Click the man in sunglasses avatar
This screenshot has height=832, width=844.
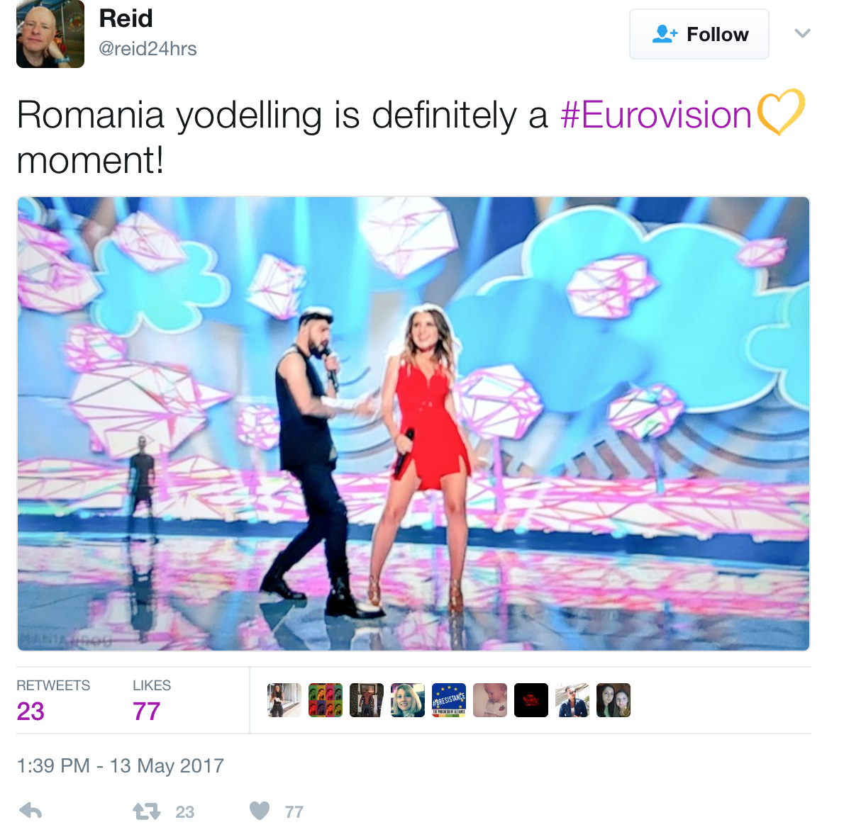click(x=572, y=700)
